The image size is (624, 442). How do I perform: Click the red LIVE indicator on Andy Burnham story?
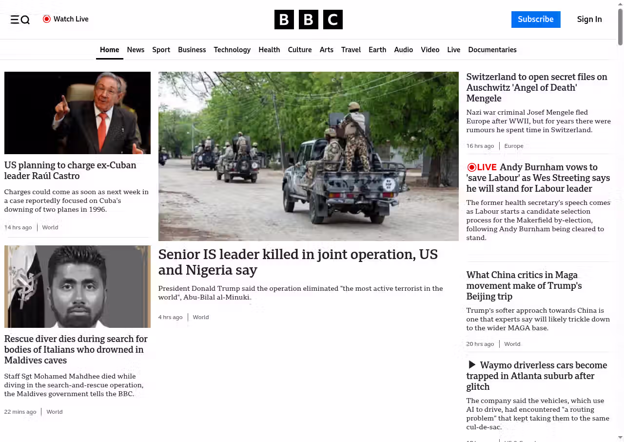click(x=482, y=167)
